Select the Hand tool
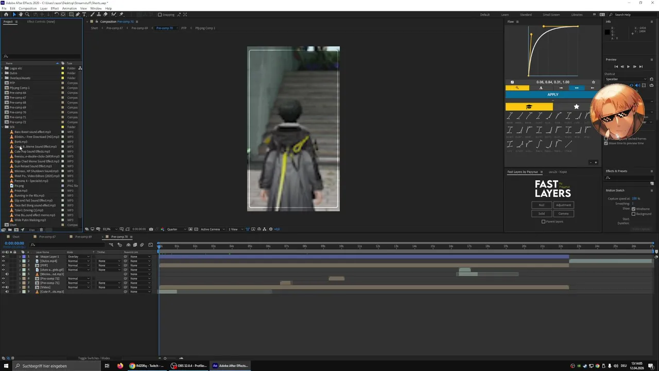 click(21, 14)
